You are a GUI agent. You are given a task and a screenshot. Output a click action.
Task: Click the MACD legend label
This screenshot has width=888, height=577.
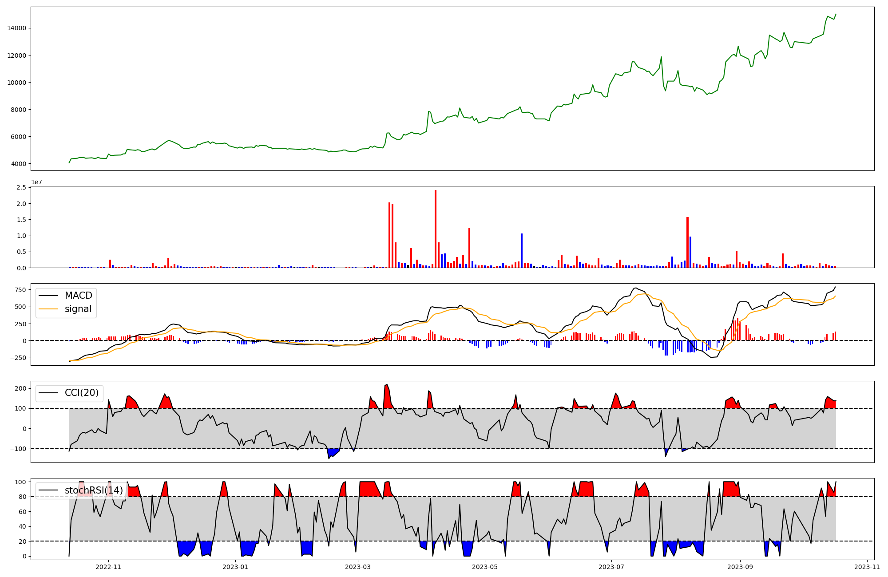(78, 296)
